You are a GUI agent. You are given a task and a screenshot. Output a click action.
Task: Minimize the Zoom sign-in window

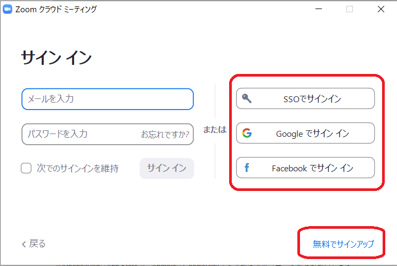pyautogui.click(x=319, y=9)
